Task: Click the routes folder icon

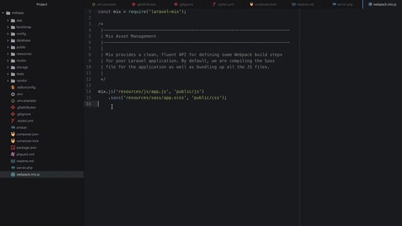Action: click(13, 61)
